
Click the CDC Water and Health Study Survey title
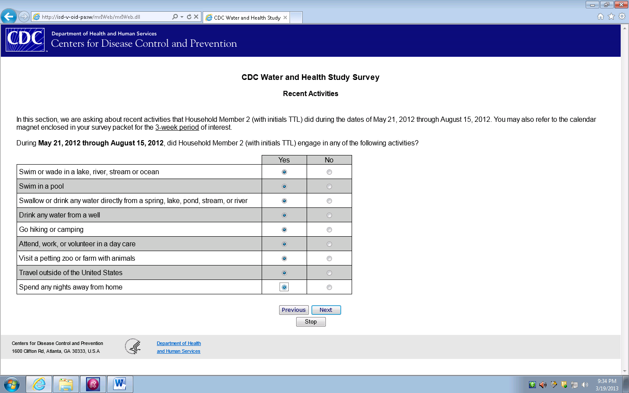pos(311,77)
